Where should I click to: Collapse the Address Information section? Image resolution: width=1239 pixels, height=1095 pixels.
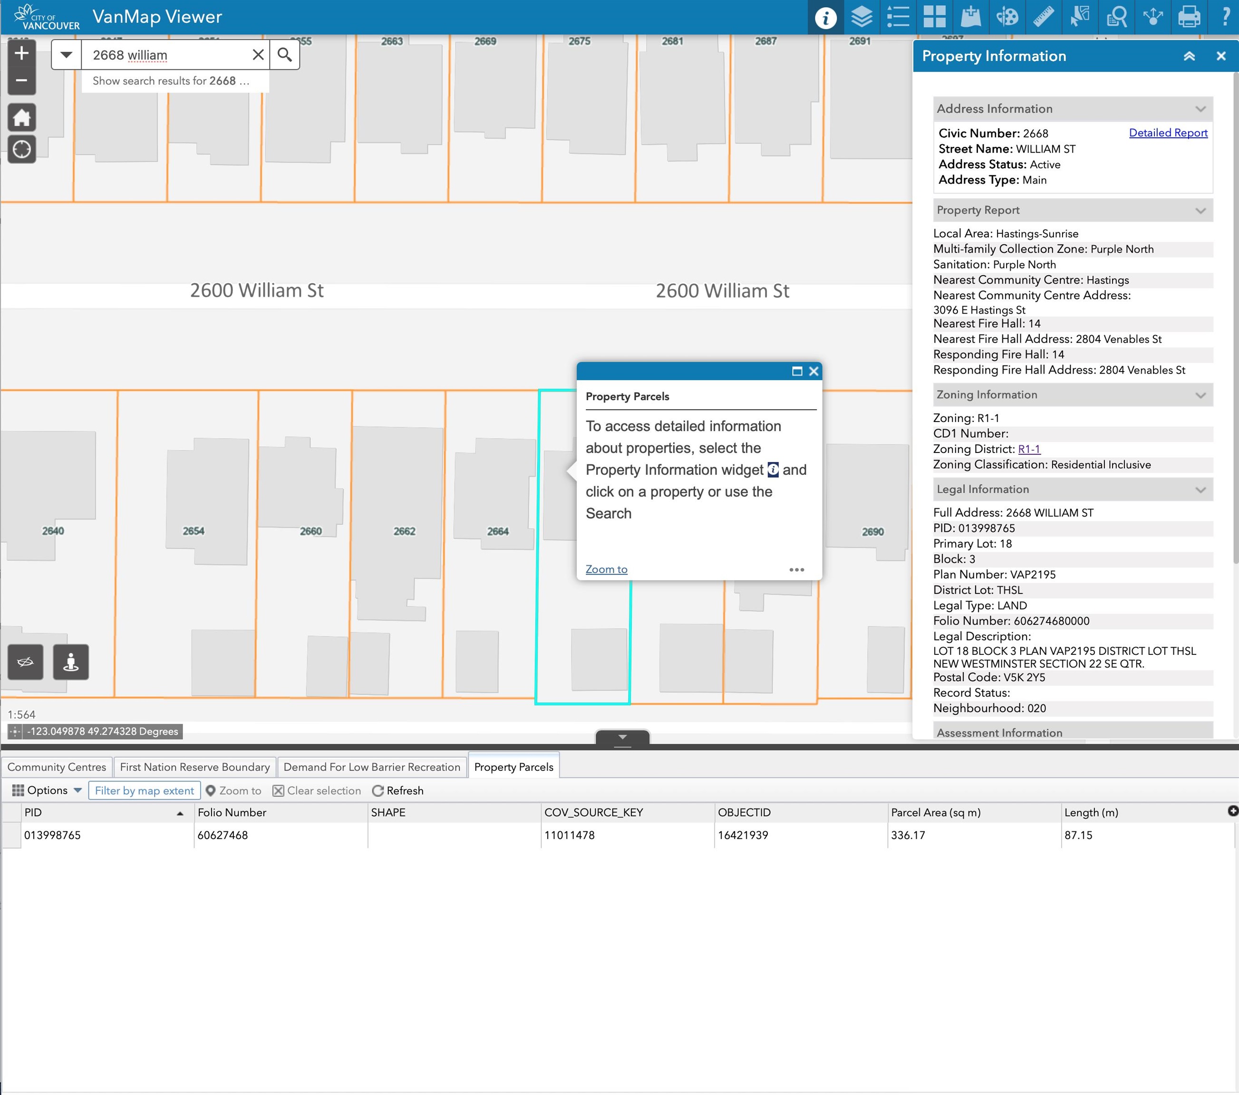coord(1200,109)
